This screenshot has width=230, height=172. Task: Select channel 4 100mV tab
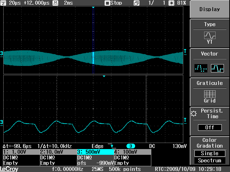pos(133,152)
